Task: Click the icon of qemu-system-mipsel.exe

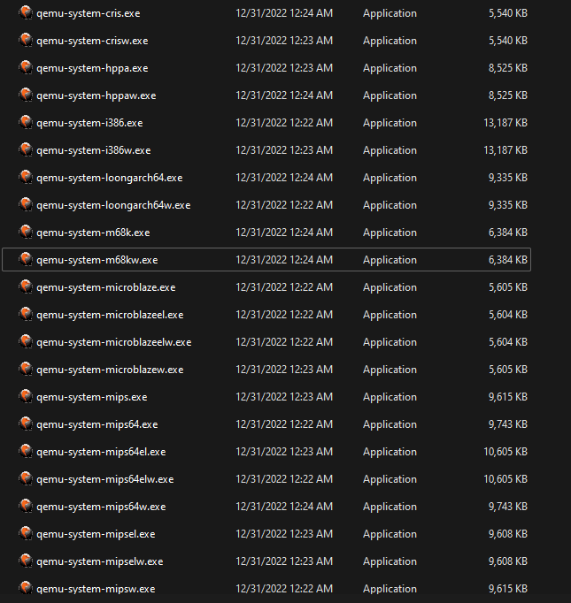Action: click(26, 533)
